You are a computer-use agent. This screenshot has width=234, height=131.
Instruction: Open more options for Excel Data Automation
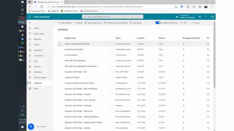tap(111, 49)
